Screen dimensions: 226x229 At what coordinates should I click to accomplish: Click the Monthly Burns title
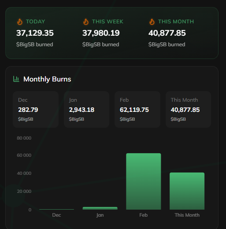(47, 79)
